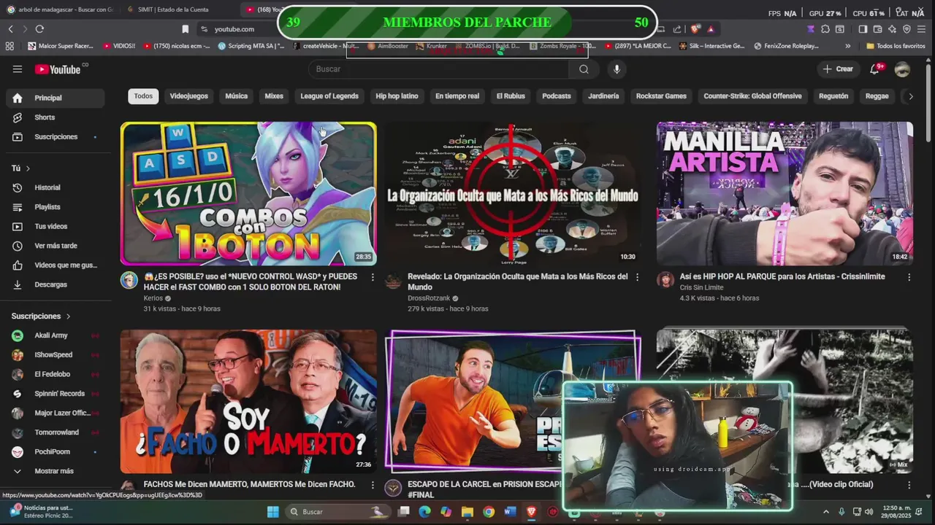This screenshot has height=525, width=935.
Task: Open YouTube notifications bell
Action: click(x=874, y=69)
